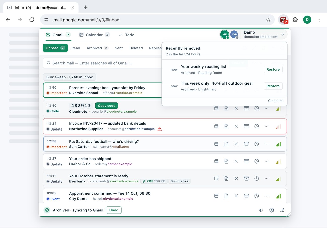Open Chrome's three-dot menu
Viewport: 327px width, 228px height.
[319, 20]
